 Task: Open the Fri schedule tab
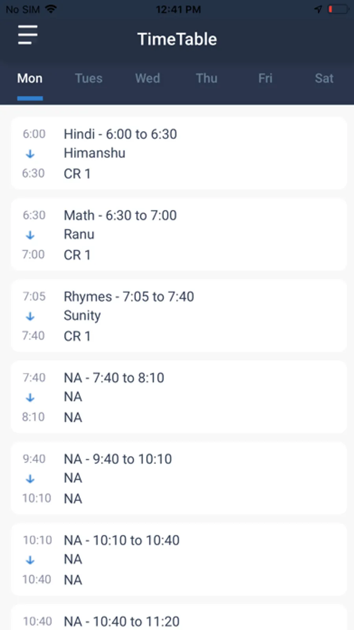point(265,78)
